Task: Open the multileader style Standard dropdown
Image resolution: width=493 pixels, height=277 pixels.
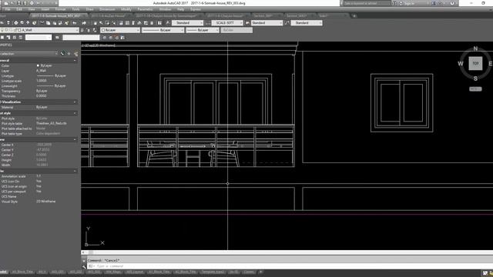Action: [320, 23]
